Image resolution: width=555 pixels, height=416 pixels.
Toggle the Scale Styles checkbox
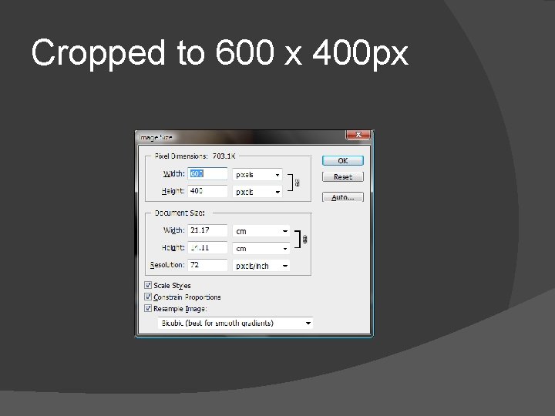148,285
